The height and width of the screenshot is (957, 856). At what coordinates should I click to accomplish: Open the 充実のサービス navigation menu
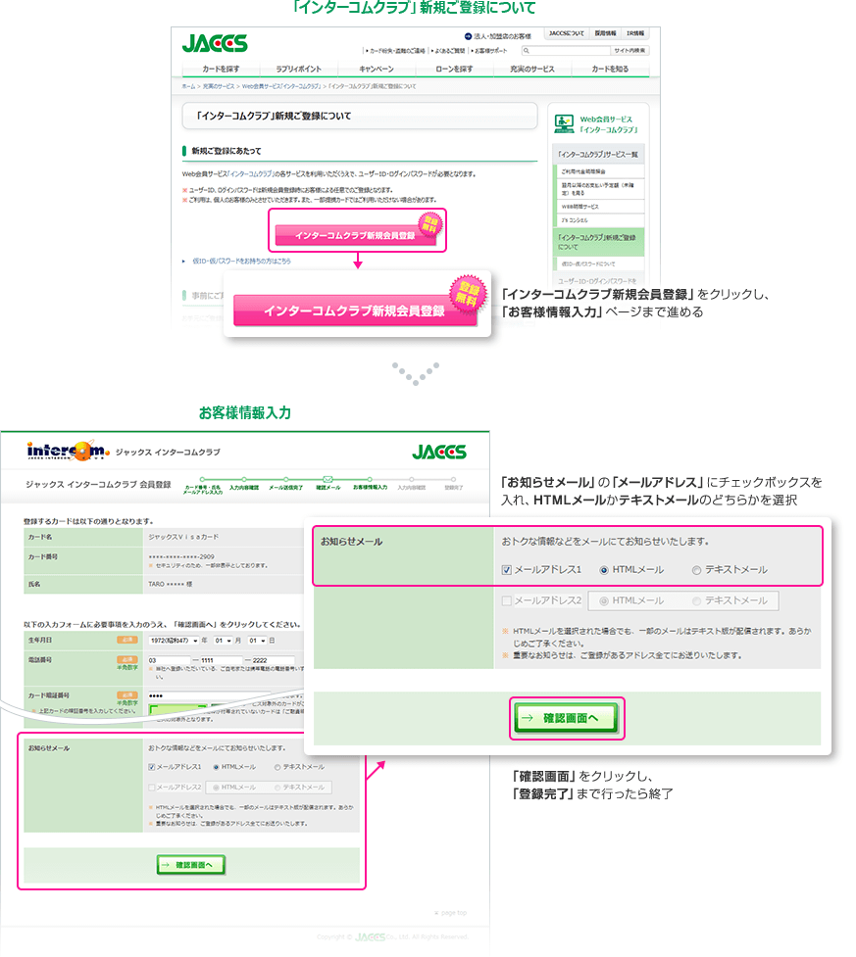[532, 69]
